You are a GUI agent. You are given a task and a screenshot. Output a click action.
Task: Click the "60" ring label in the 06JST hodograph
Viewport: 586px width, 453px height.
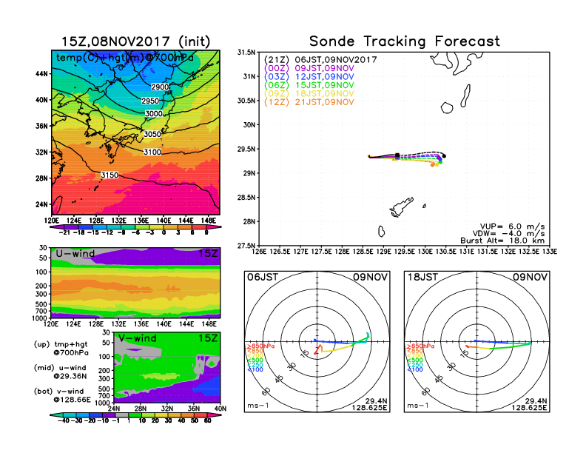click(266, 392)
